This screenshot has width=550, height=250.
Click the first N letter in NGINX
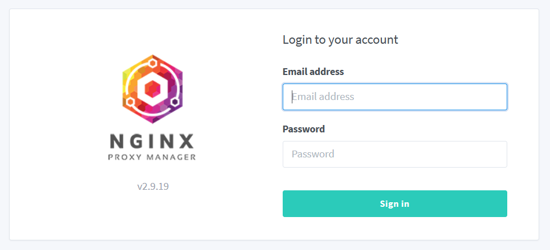[116, 141]
